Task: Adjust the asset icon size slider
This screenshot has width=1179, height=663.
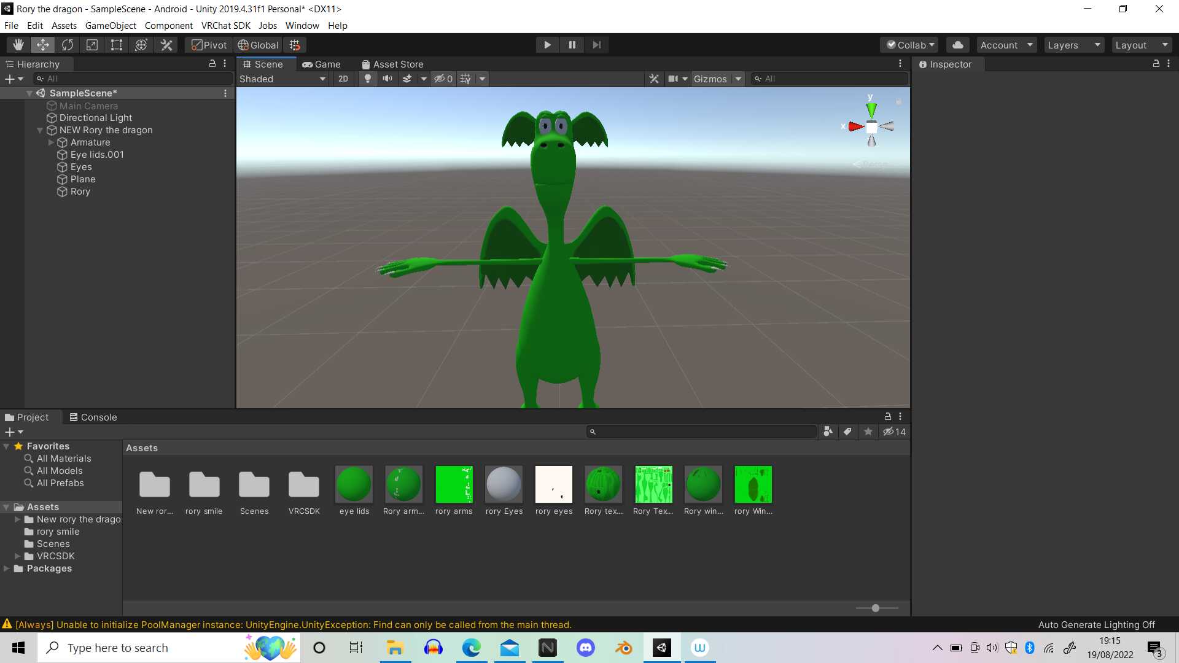Action: pyautogui.click(x=876, y=608)
